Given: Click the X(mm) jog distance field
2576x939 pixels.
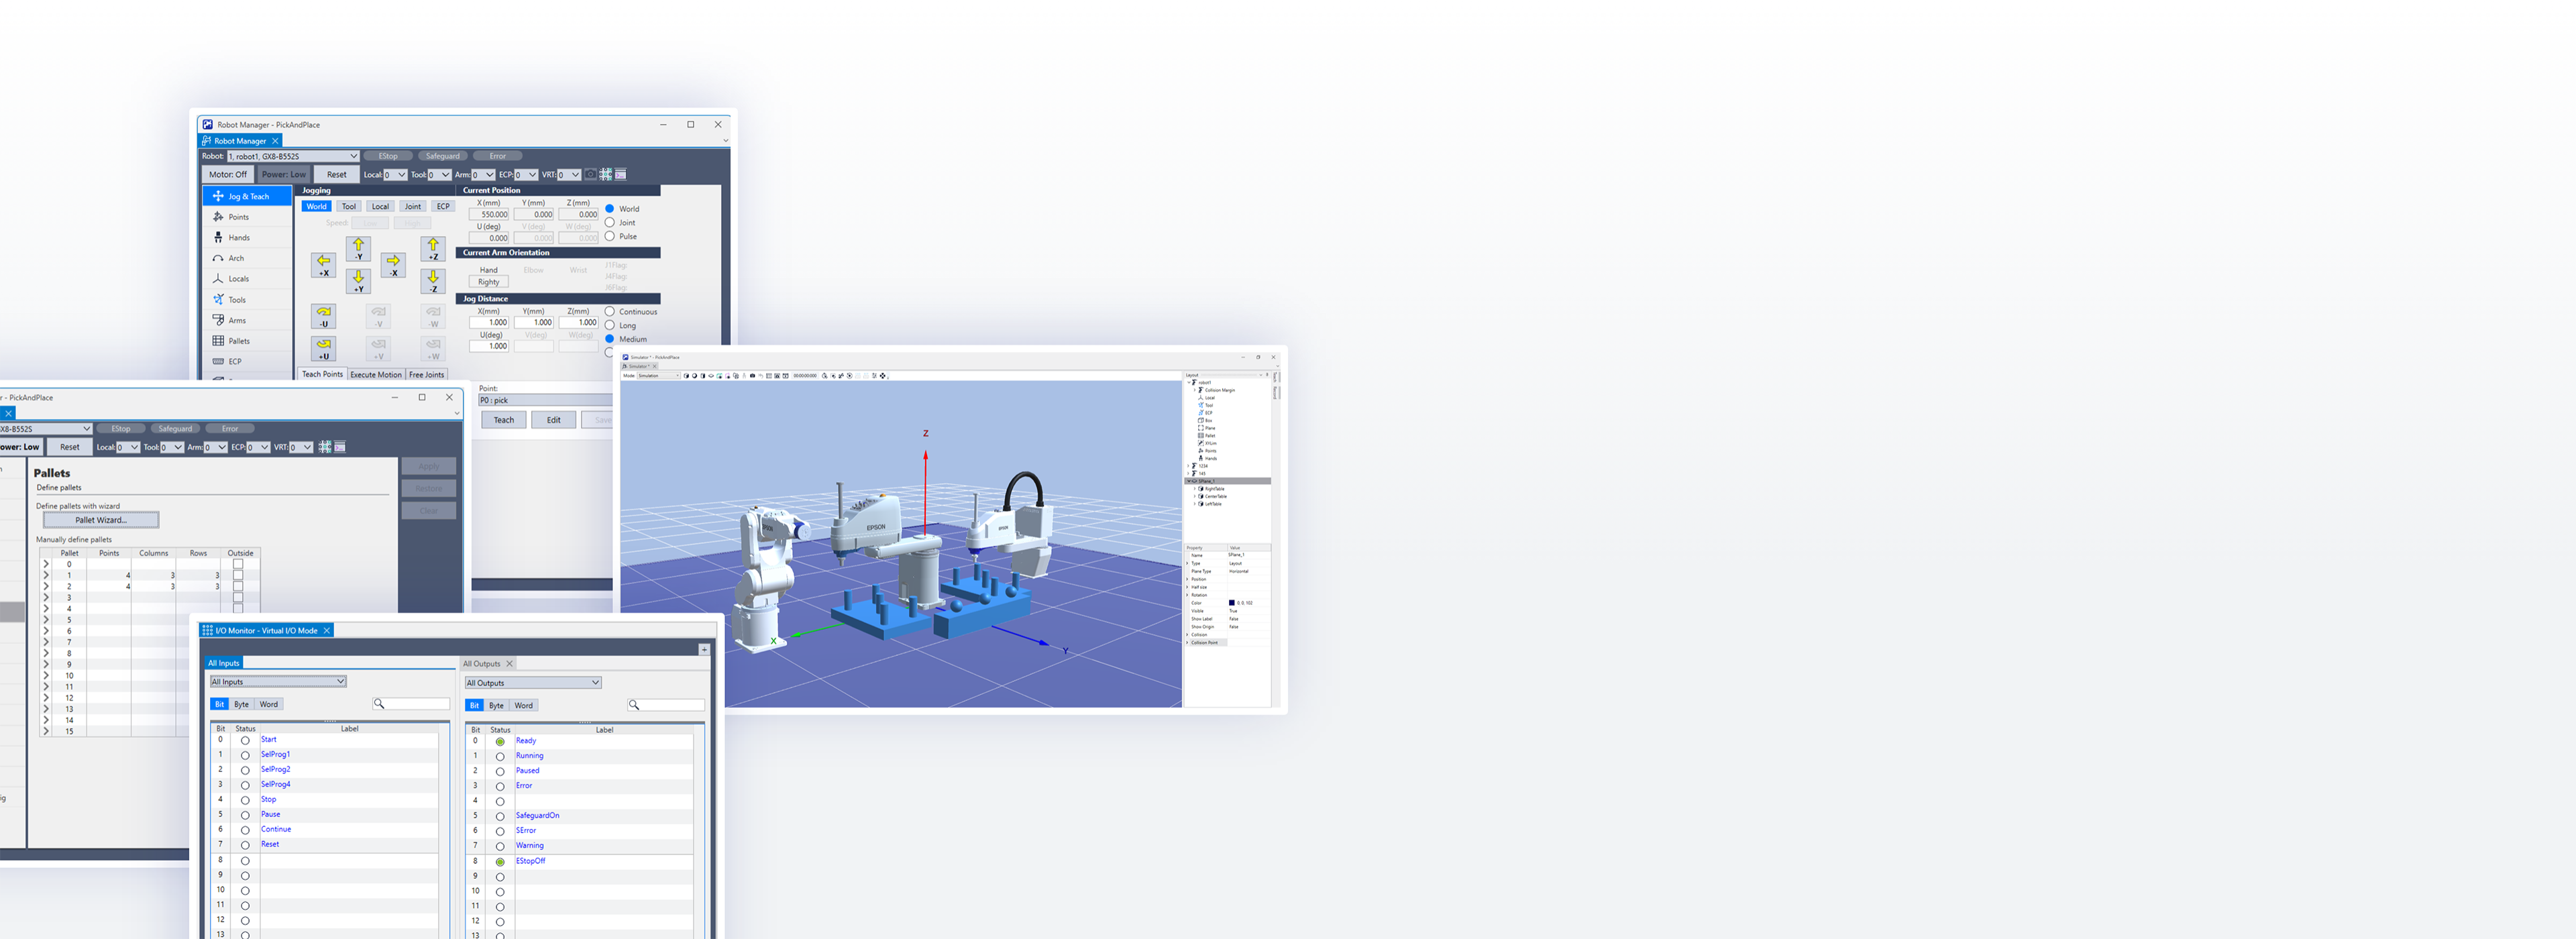Looking at the screenshot, I should point(490,323).
